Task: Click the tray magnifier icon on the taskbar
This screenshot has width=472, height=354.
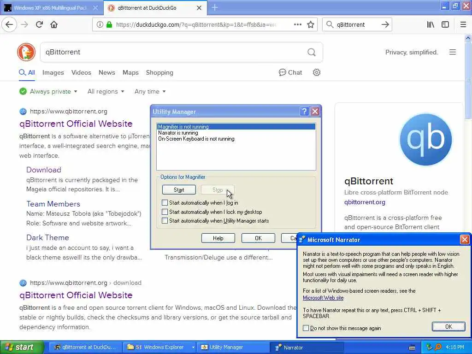Action: [438, 347]
